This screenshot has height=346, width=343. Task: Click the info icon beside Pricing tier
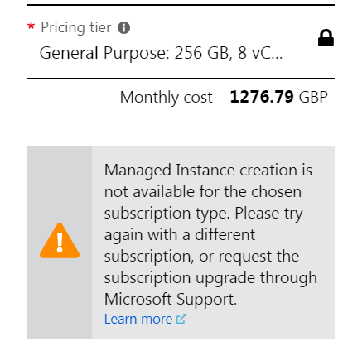(123, 28)
